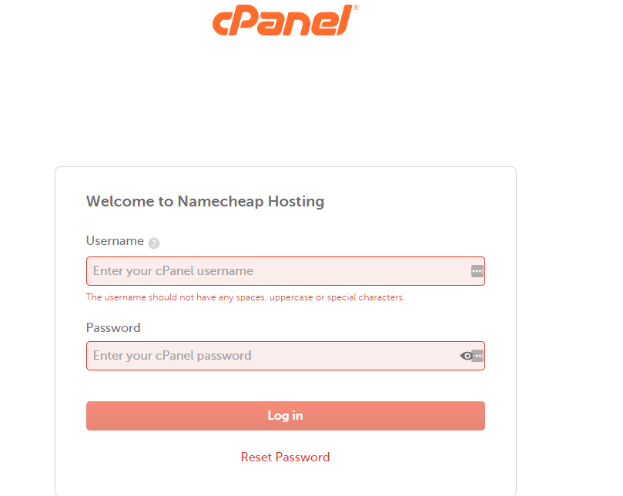The height and width of the screenshot is (496, 623).
Task: Click the 'Enter your cPanel username' placeholder text
Action: [172, 271]
